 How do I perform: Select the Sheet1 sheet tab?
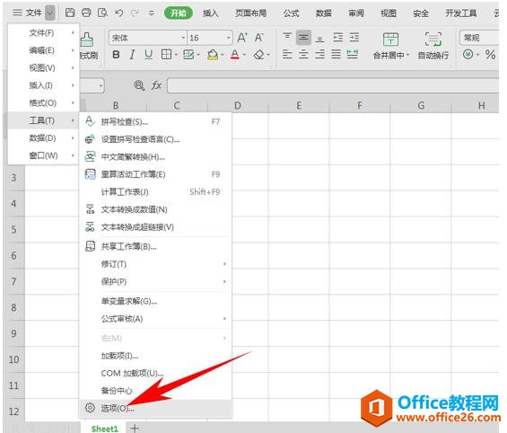(104, 429)
